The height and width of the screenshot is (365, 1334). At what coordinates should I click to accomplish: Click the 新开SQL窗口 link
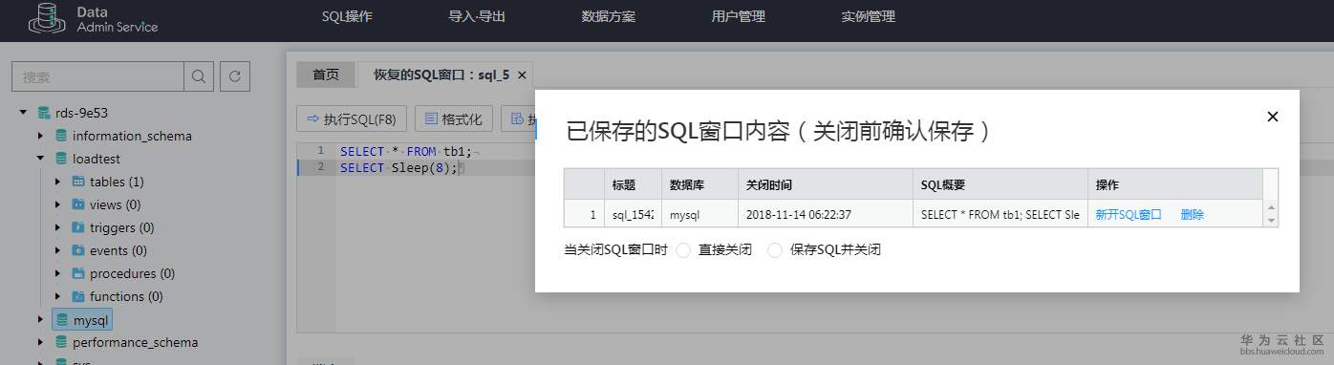pos(1129,215)
